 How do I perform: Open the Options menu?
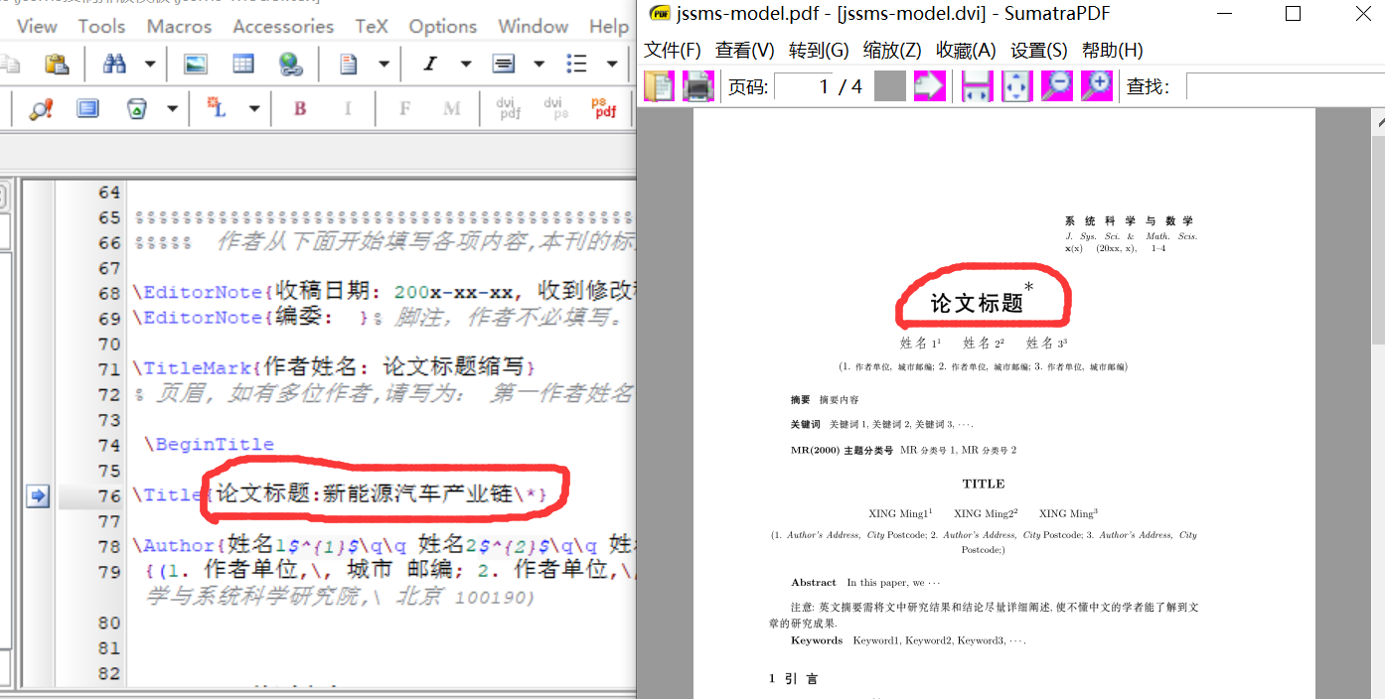443,27
